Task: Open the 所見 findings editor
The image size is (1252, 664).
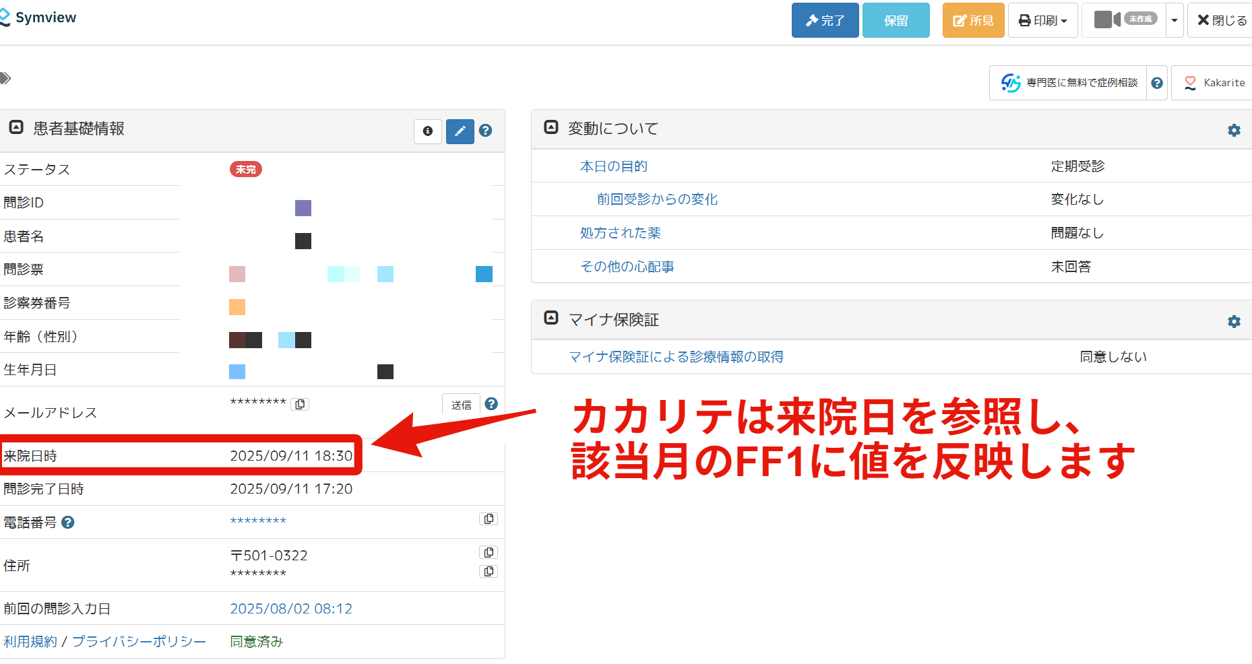Action: tap(972, 21)
